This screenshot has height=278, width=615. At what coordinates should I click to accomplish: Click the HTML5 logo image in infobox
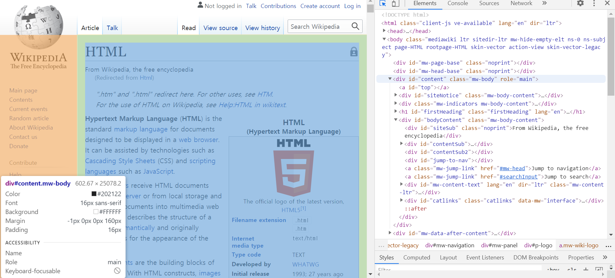pyautogui.click(x=294, y=168)
